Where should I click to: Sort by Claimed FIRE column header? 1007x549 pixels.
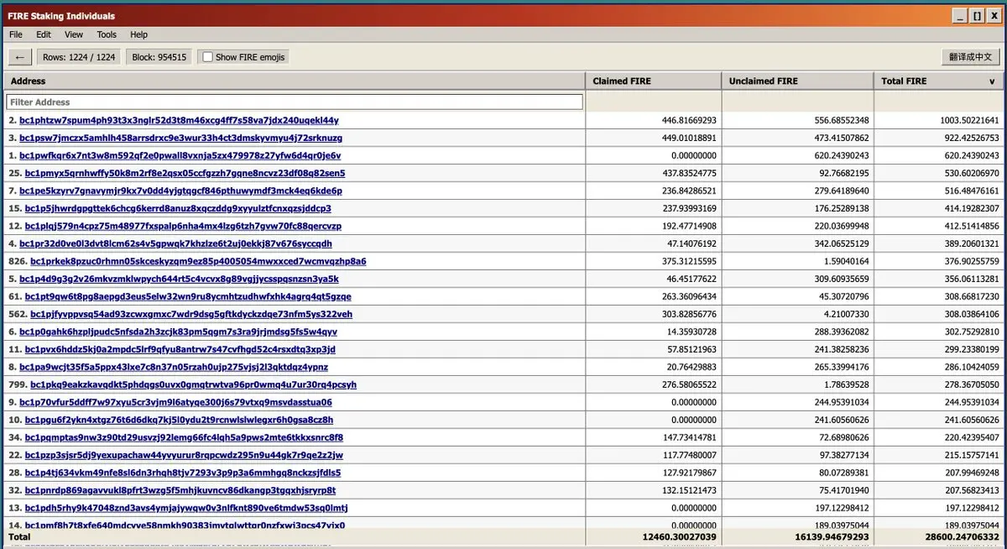pyautogui.click(x=653, y=81)
